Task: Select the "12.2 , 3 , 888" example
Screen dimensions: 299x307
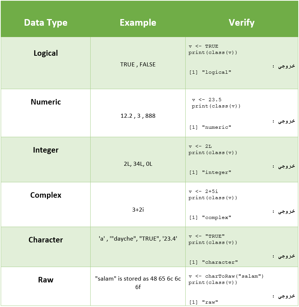Action: (x=138, y=116)
